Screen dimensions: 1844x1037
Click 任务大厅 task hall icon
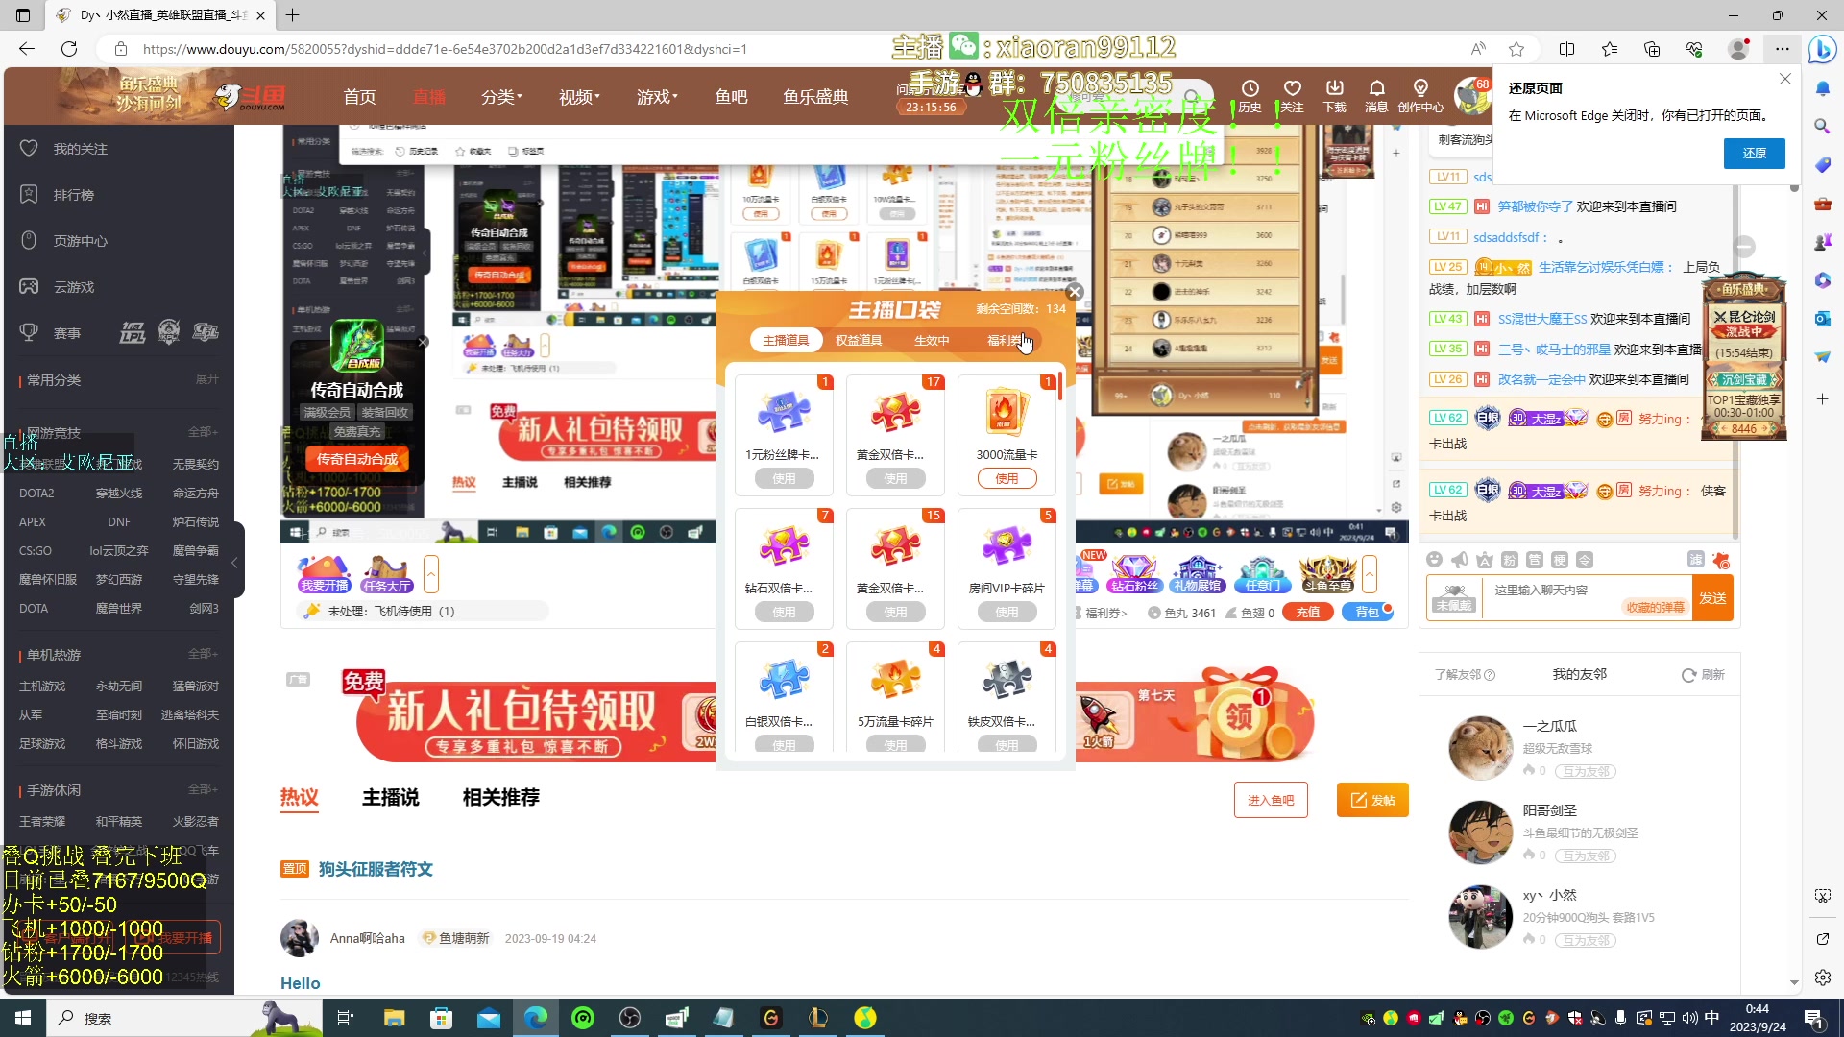point(387,574)
